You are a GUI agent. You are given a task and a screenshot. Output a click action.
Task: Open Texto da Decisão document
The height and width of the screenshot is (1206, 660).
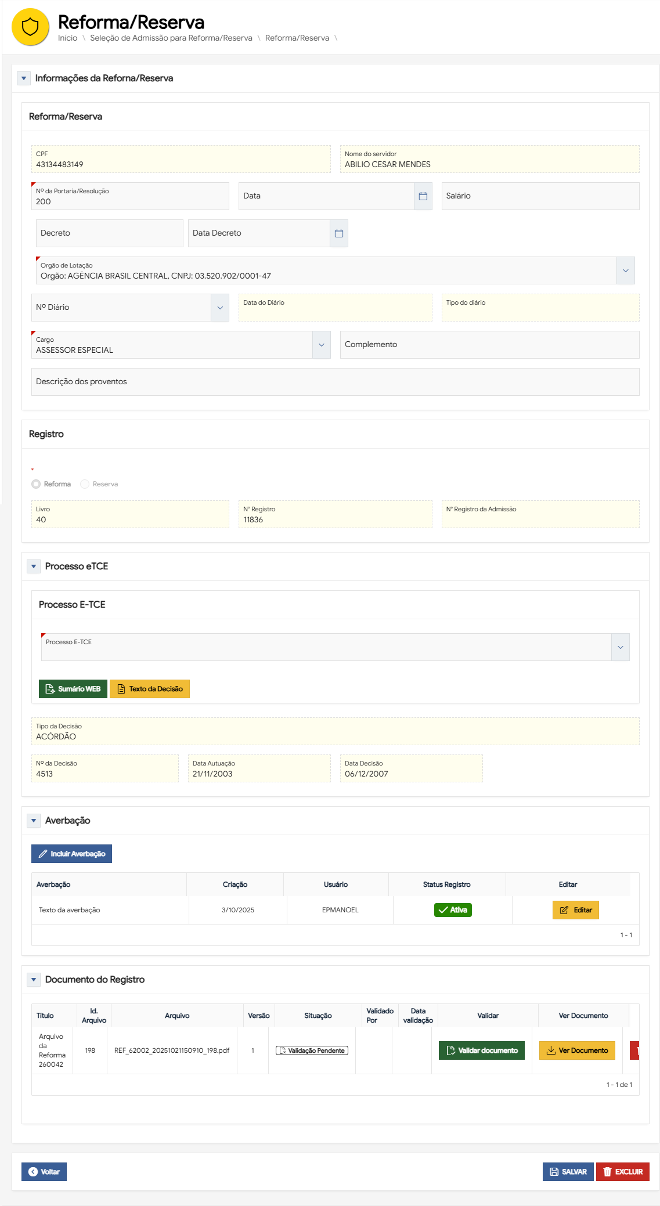tap(150, 689)
